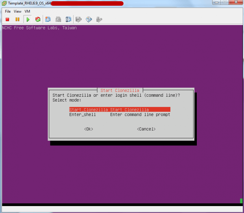Screen dimensions: 244x213
Task: Suspend the VM with the pause icon
Action: (17, 19)
